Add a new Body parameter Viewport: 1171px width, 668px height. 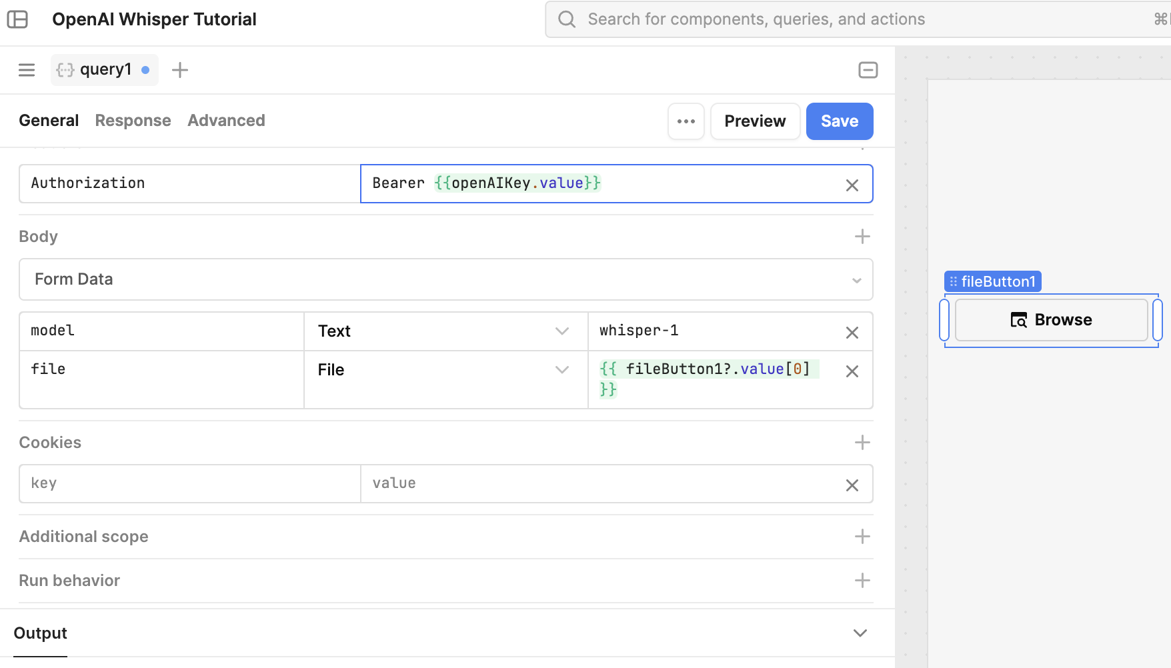tap(862, 237)
